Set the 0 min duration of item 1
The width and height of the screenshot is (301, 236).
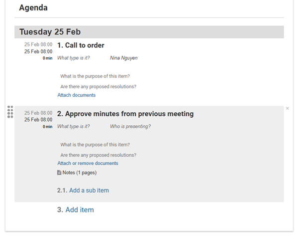point(47,58)
